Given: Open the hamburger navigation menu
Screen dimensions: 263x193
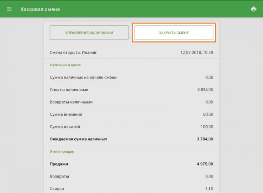Looking at the screenshot, I should point(9,9).
